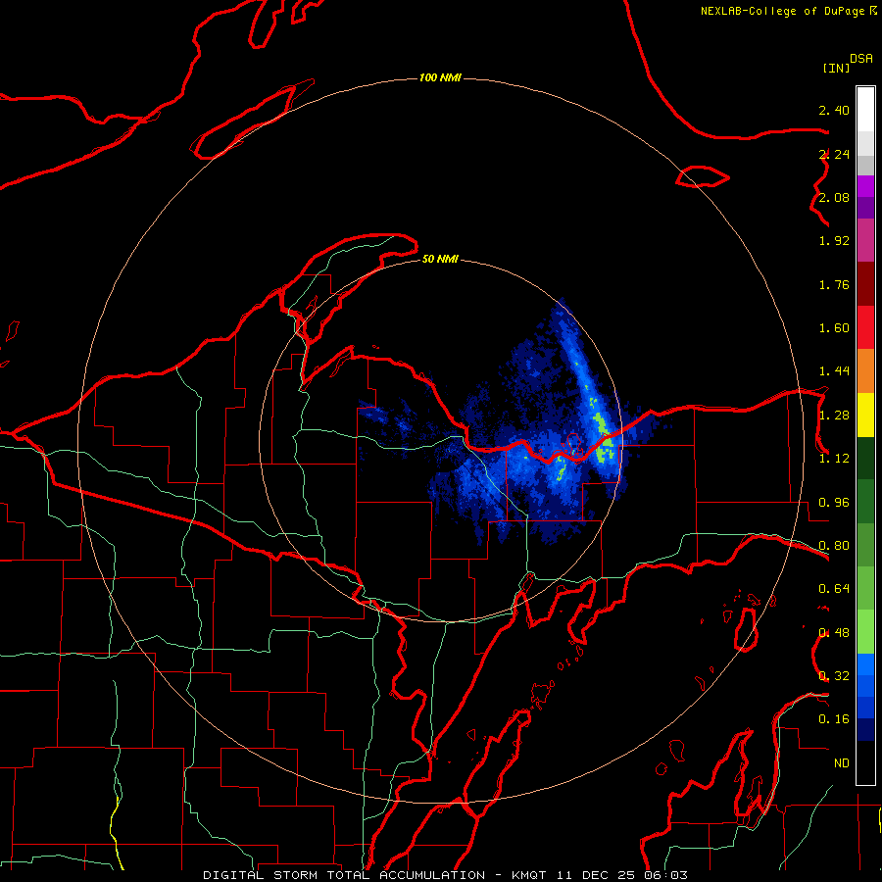
Task: Click the 50 NMI range ring label
Action: pyautogui.click(x=440, y=259)
